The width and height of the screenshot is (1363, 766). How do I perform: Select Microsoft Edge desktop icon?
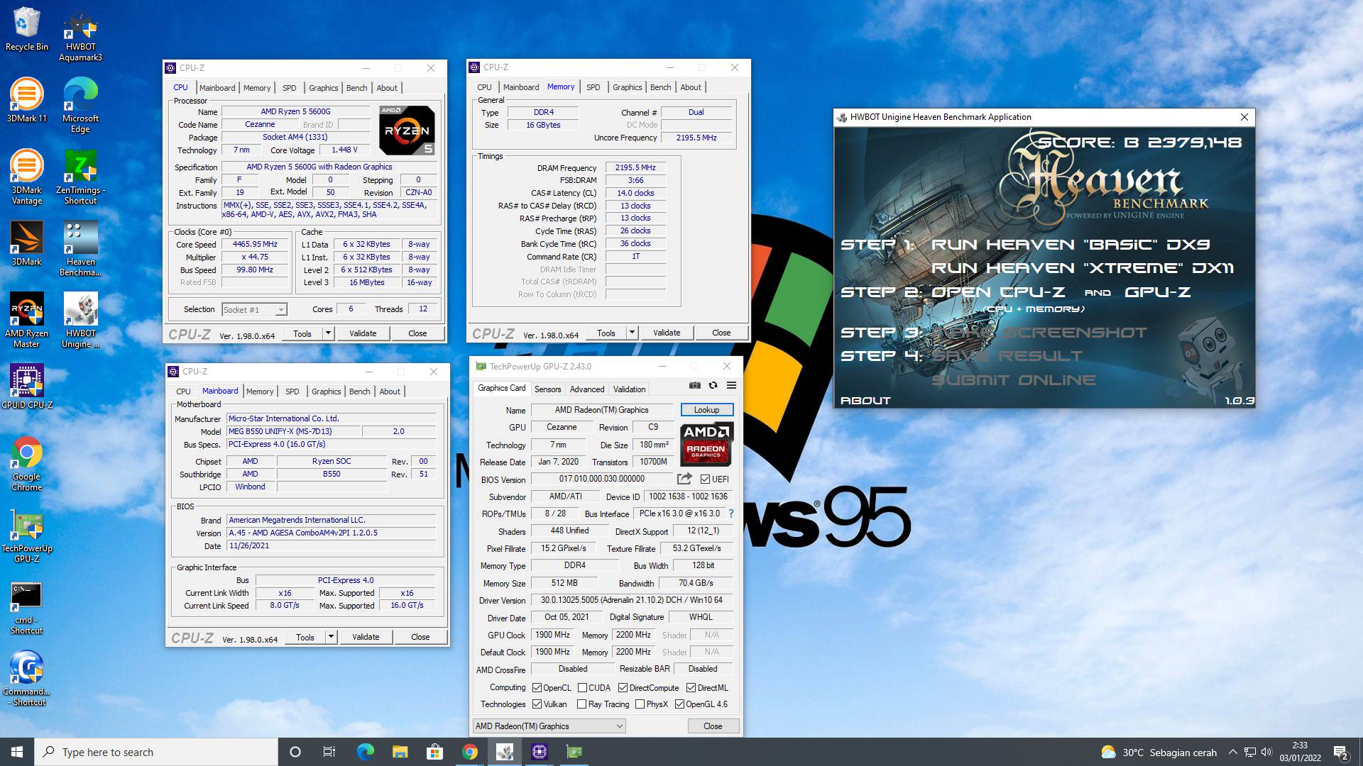80,106
